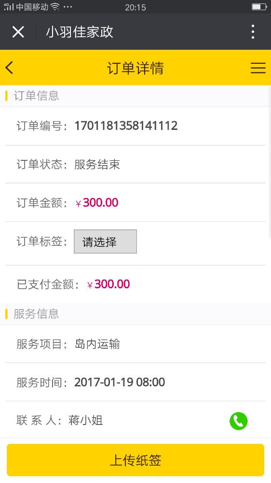This screenshot has height=483, width=271.
Task: Tap the battery indicator icon
Action: [259, 7]
